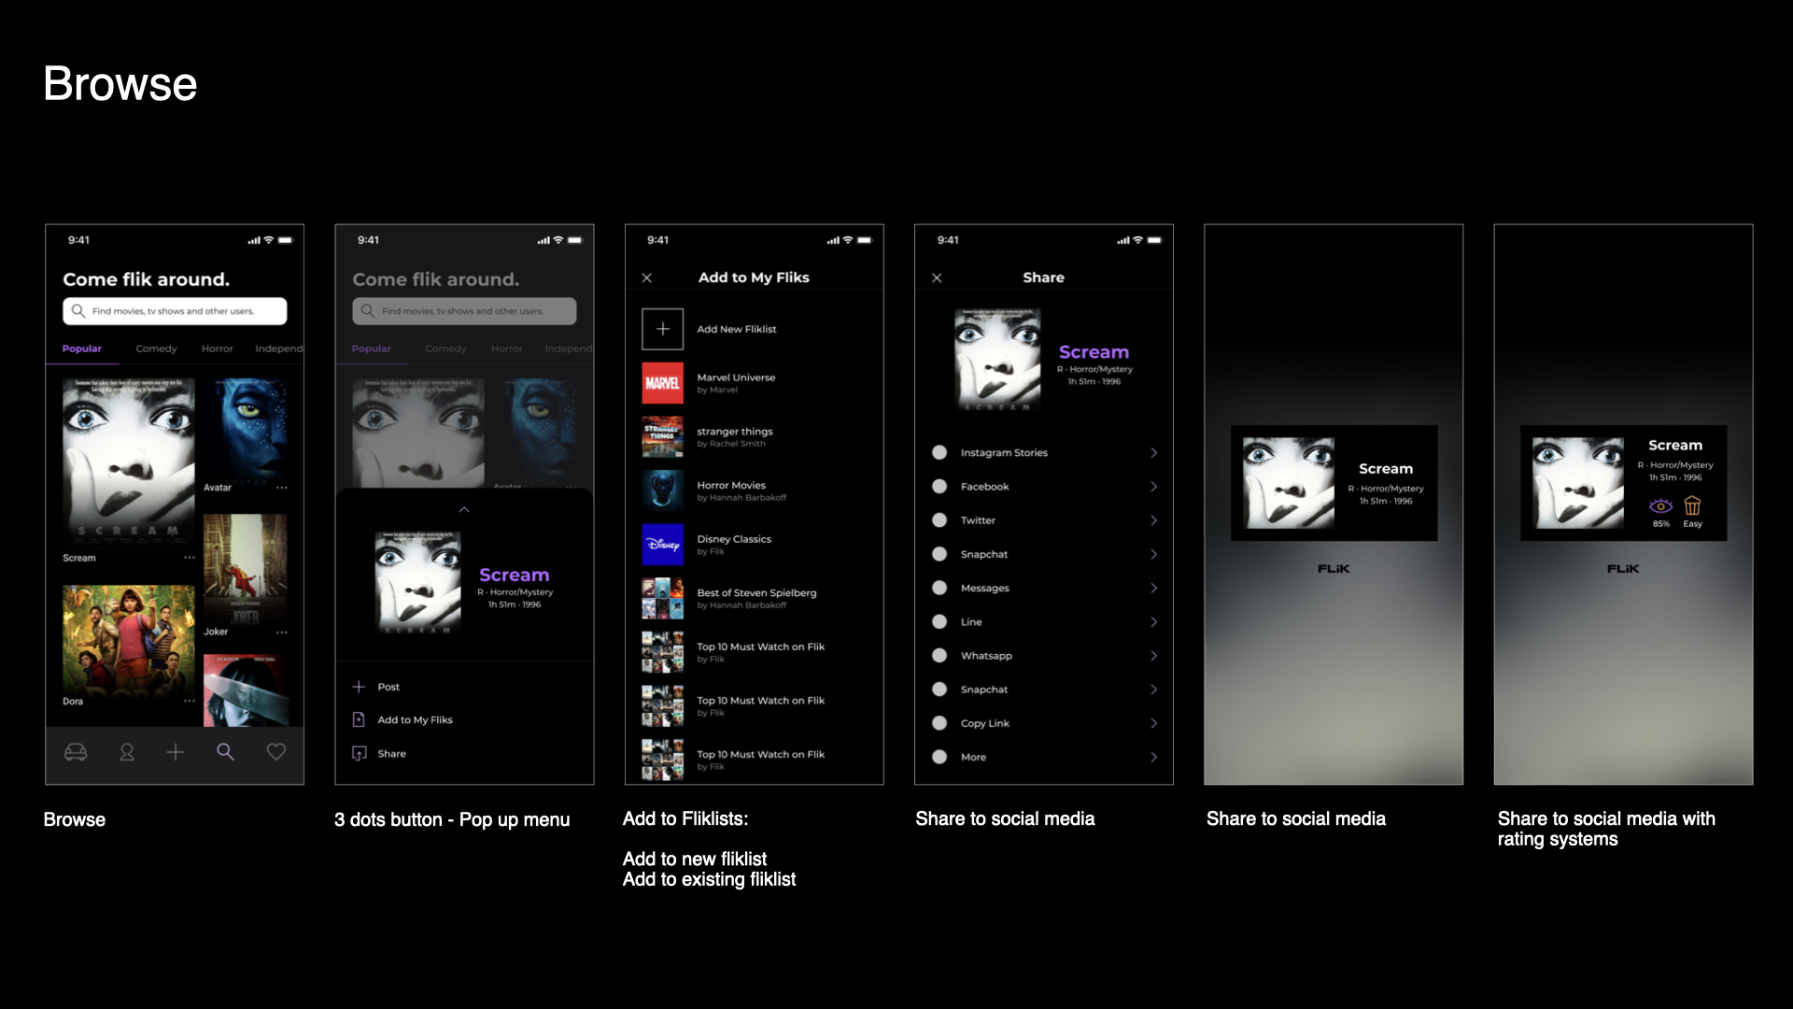This screenshot has height=1009, width=1793.
Task: Collapse pop up menu with up chevron
Action: point(464,510)
